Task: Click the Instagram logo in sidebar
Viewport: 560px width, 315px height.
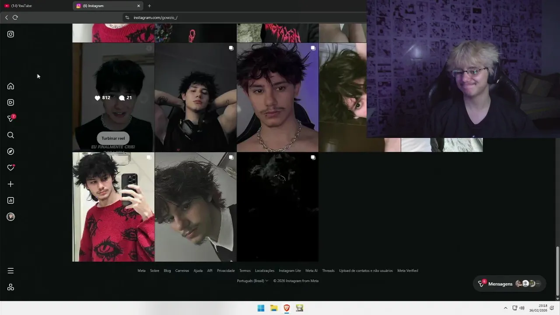Action: [x=10, y=34]
